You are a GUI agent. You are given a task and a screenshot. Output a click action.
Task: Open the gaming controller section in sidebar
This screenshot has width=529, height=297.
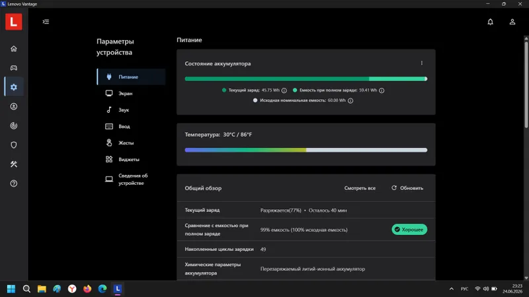(x=13, y=68)
